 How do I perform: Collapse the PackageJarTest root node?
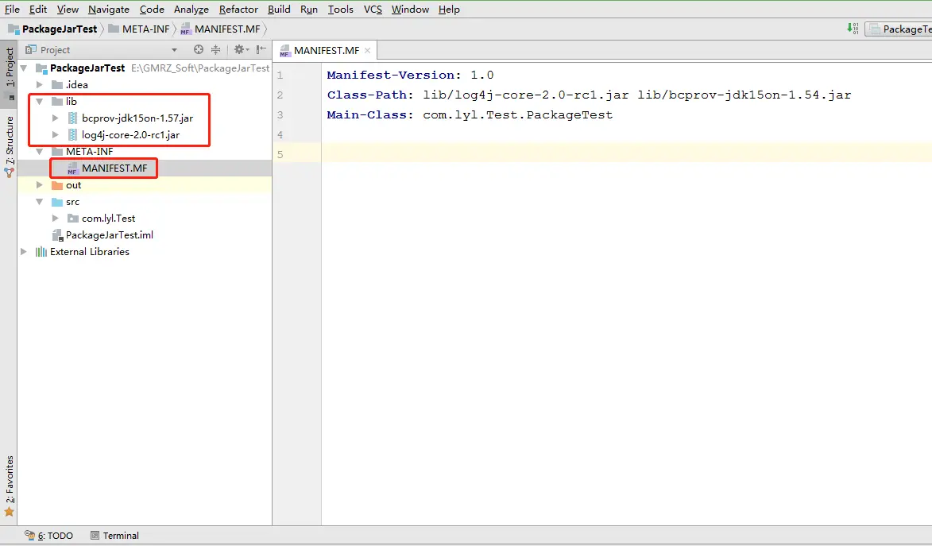point(24,68)
